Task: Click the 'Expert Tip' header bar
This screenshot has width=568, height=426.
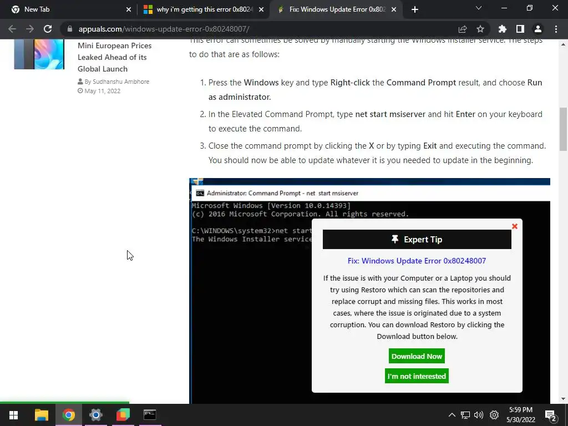Action: tap(417, 240)
